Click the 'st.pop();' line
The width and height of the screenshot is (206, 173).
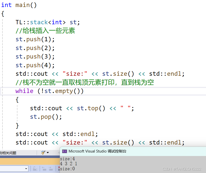tap(46, 117)
